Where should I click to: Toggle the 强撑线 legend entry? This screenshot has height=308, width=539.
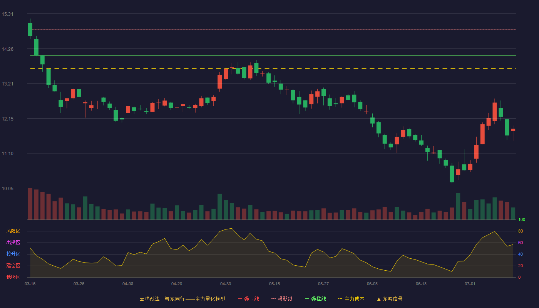coord(315,299)
